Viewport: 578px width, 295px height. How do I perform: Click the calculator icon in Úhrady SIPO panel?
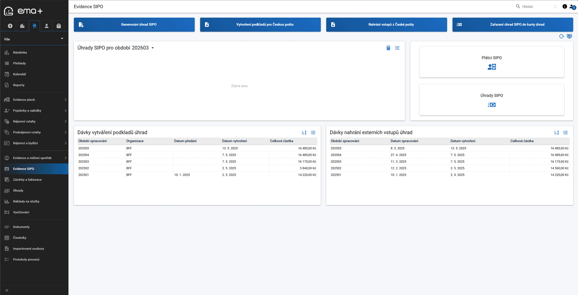pyautogui.click(x=388, y=48)
